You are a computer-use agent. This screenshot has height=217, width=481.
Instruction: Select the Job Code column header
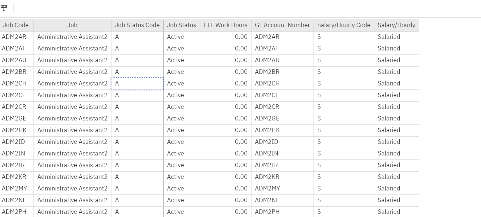coord(17,25)
